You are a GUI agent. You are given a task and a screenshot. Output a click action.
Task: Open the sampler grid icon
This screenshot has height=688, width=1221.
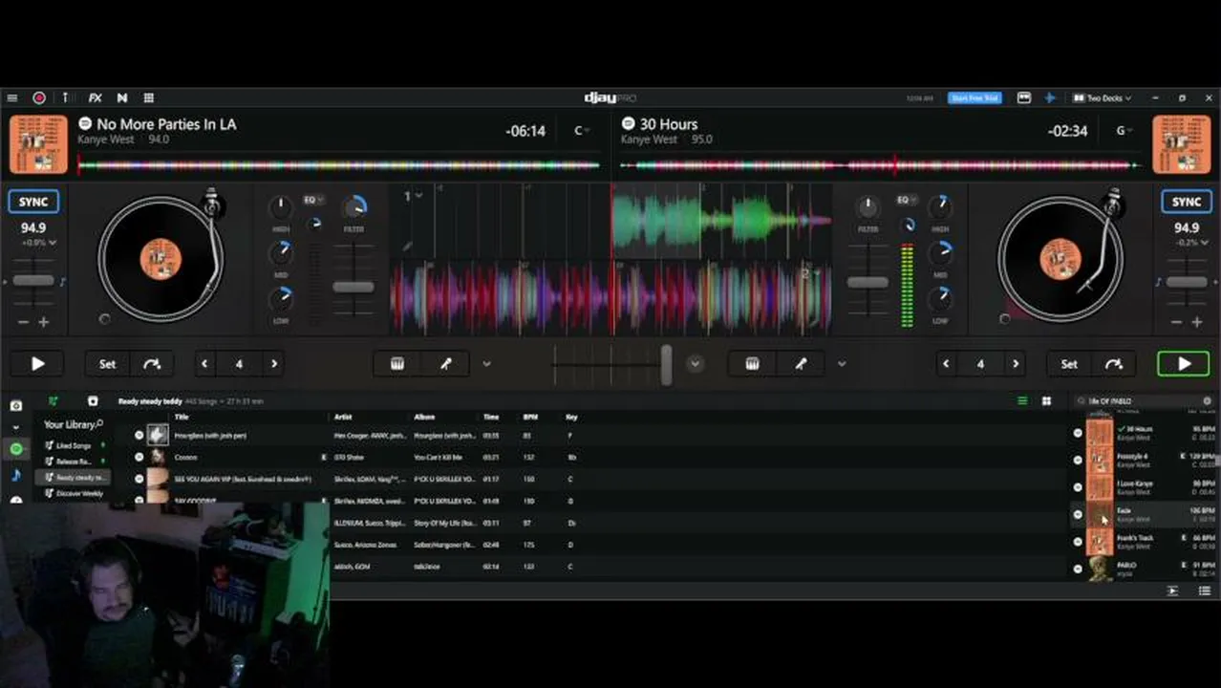pos(149,97)
